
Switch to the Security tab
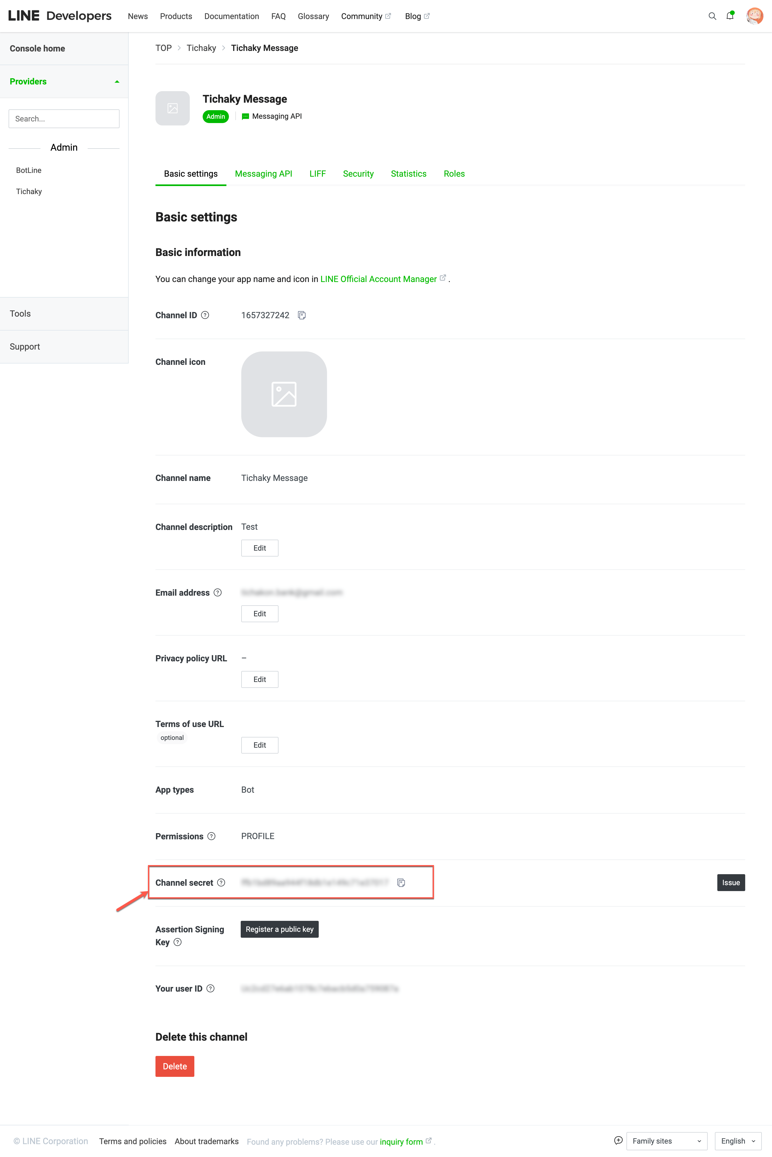coord(358,173)
